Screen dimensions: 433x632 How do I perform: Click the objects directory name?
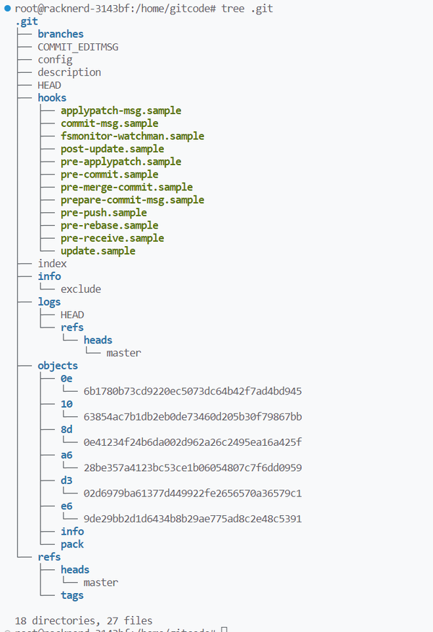pyautogui.click(x=58, y=366)
